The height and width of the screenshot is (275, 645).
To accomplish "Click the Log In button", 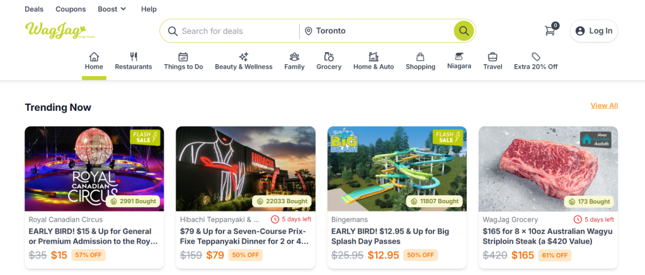I will (x=594, y=31).
